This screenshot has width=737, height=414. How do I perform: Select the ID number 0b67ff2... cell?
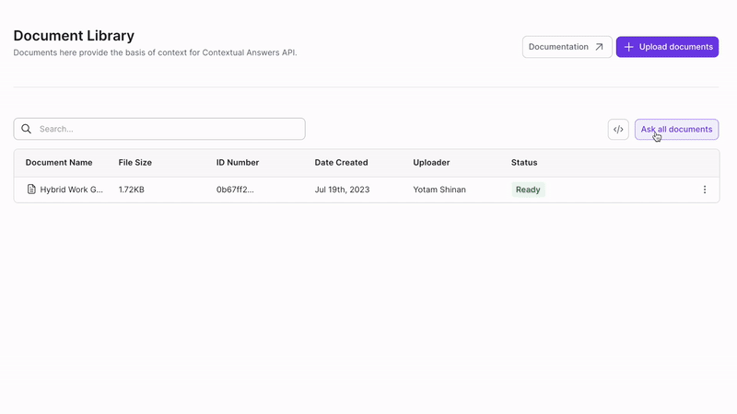tap(235, 190)
